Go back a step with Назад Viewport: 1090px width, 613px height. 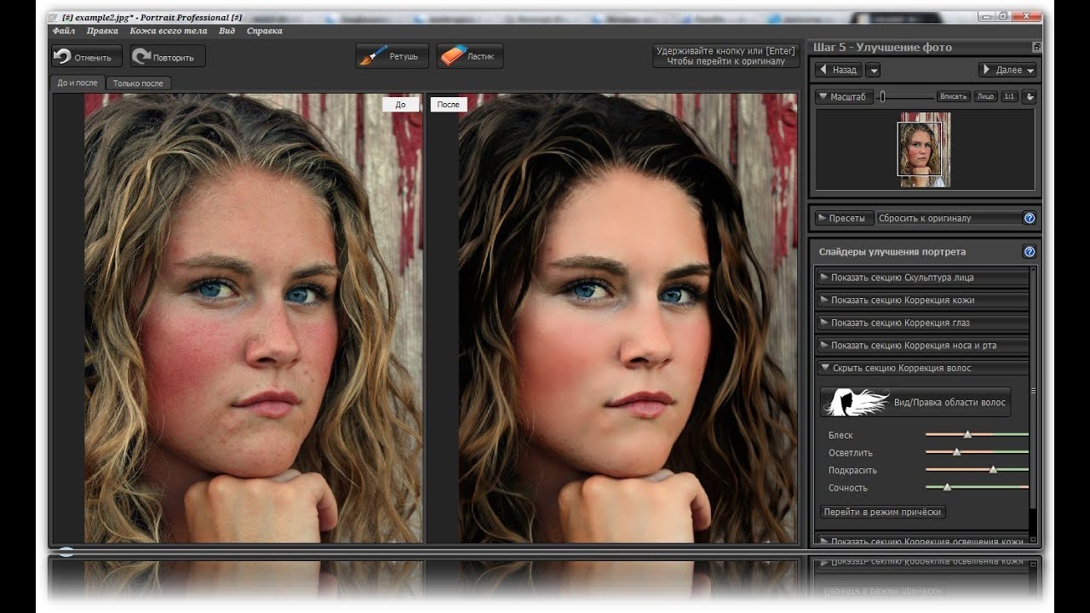[x=838, y=70]
